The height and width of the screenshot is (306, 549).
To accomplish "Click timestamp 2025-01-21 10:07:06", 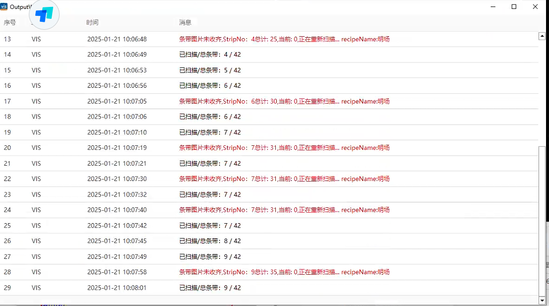I will tap(117, 117).
